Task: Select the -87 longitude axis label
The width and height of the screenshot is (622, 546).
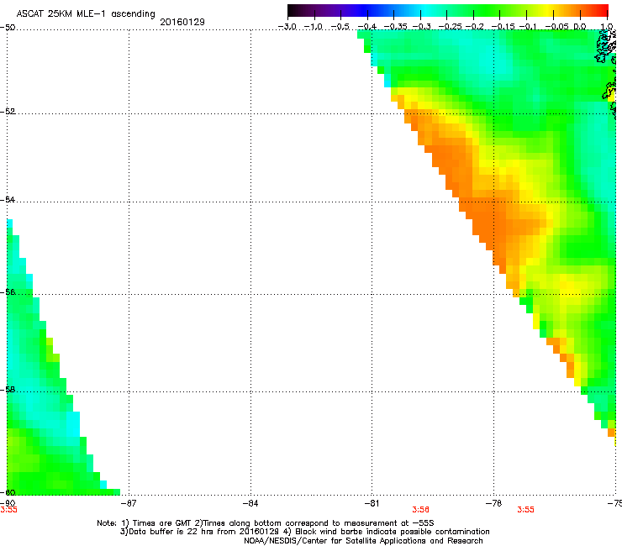Action: [x=128, y=503]
